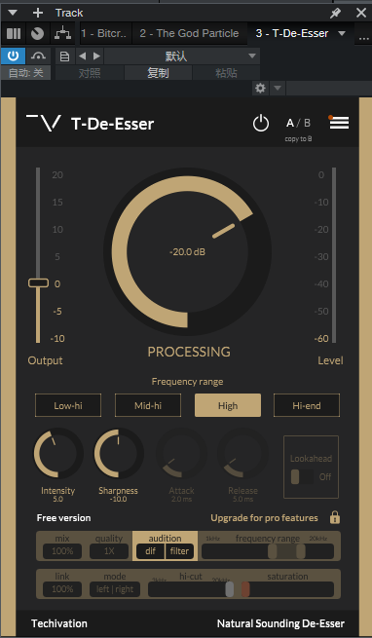Select the Hi-end frequency range button

(x=307, y=405)
